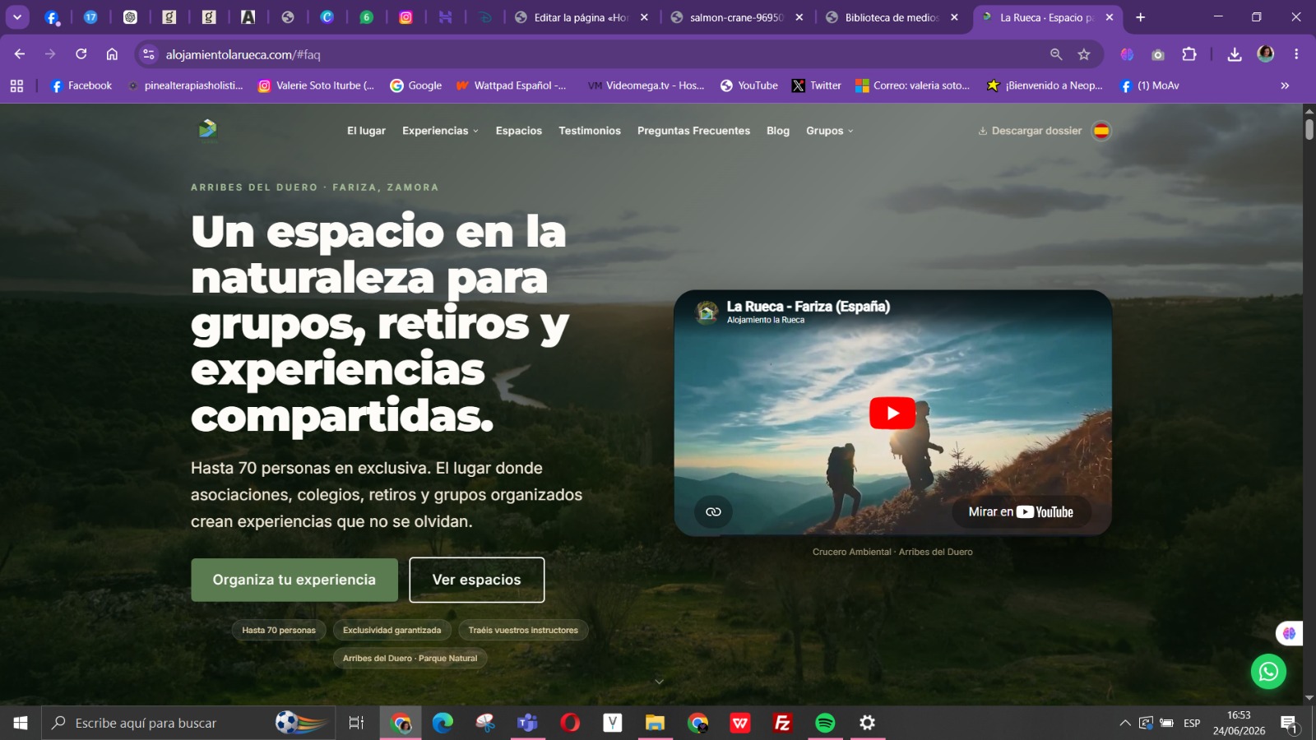
Task: Show more bookmarks with the chevron
Action: pos(1285,86)
